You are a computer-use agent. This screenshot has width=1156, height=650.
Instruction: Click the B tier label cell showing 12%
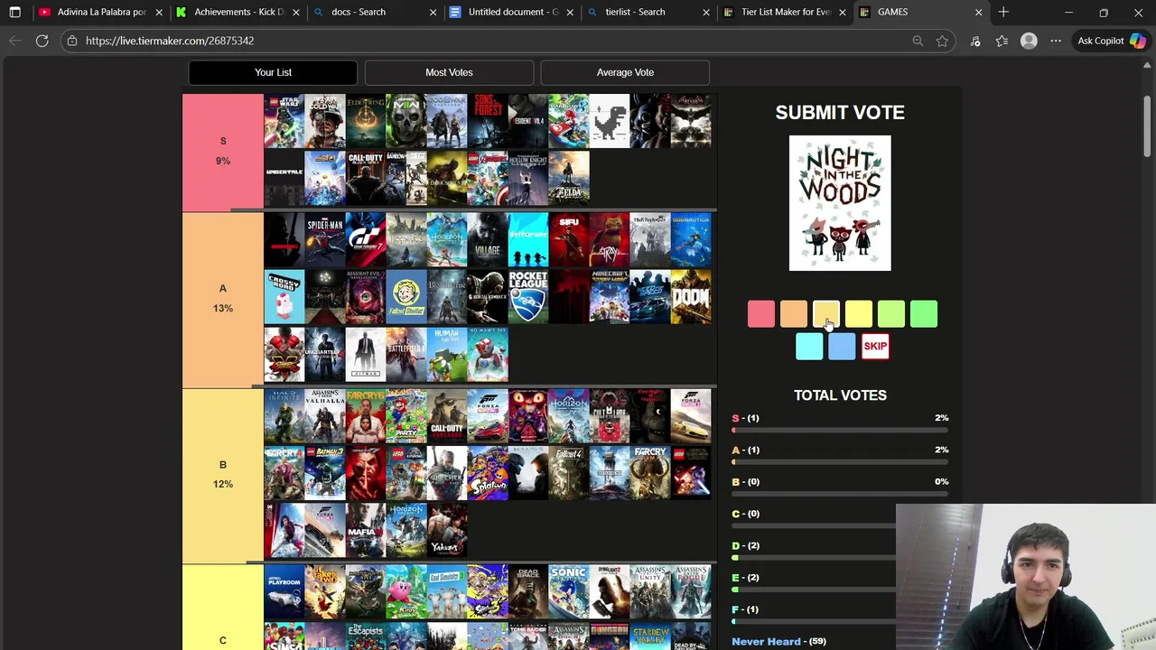click(223, 475)
